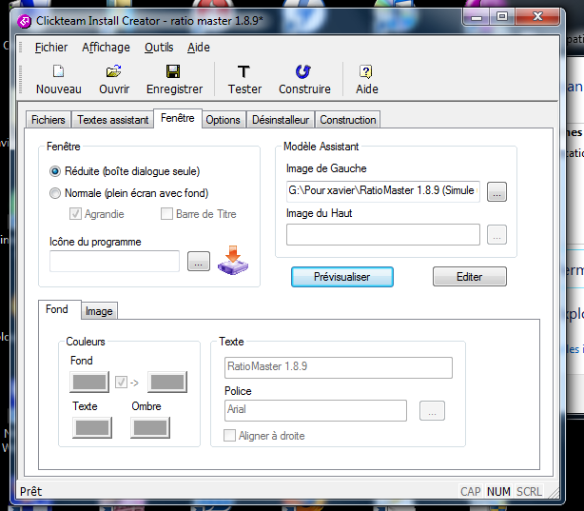Screen dimensions: 584x511
Task: Maximize the Install Creator window
Action: (502, 17)
